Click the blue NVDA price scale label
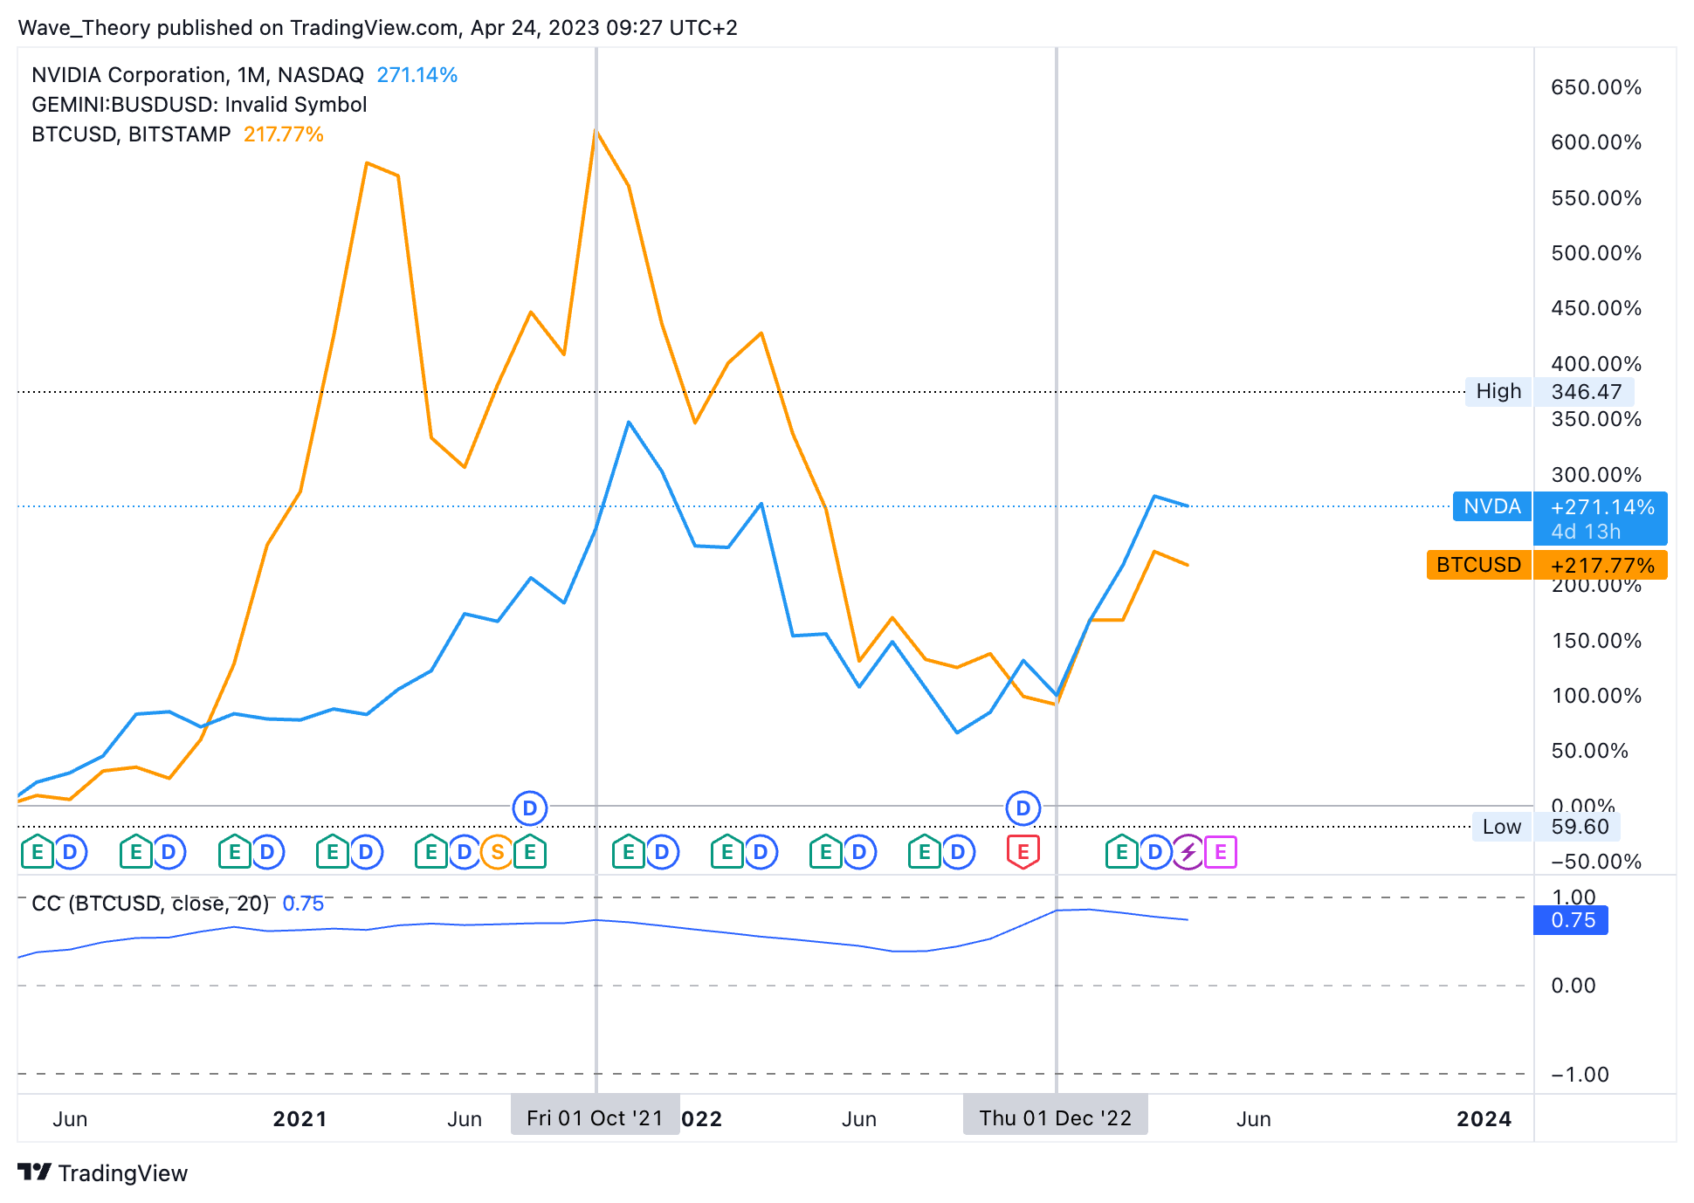Screen dimensions: 1694x1203 (1492, 506)
